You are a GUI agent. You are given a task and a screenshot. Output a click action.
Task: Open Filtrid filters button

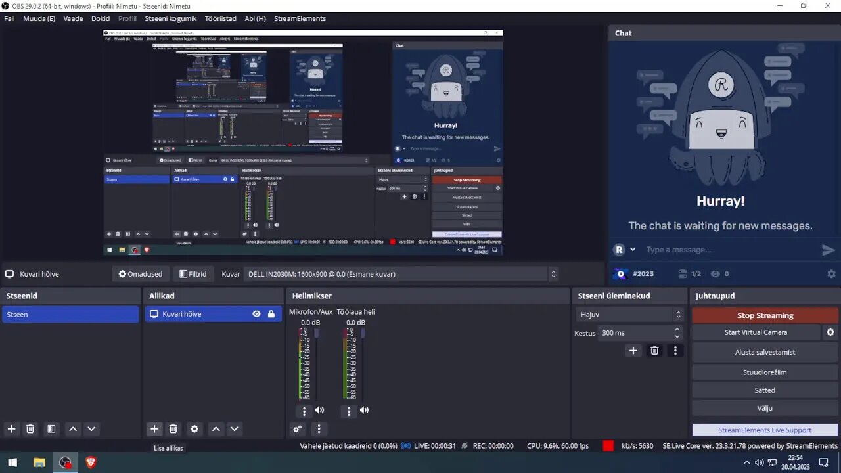[x=193, y=274]
